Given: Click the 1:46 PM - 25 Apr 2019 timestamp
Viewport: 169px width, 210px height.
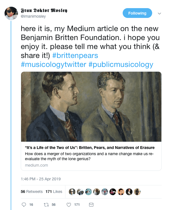Looking at the screenshot, I should (41, 179).
